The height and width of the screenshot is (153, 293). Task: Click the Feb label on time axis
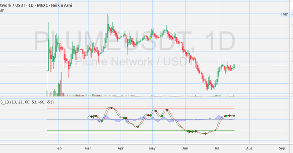click(59, 148)
